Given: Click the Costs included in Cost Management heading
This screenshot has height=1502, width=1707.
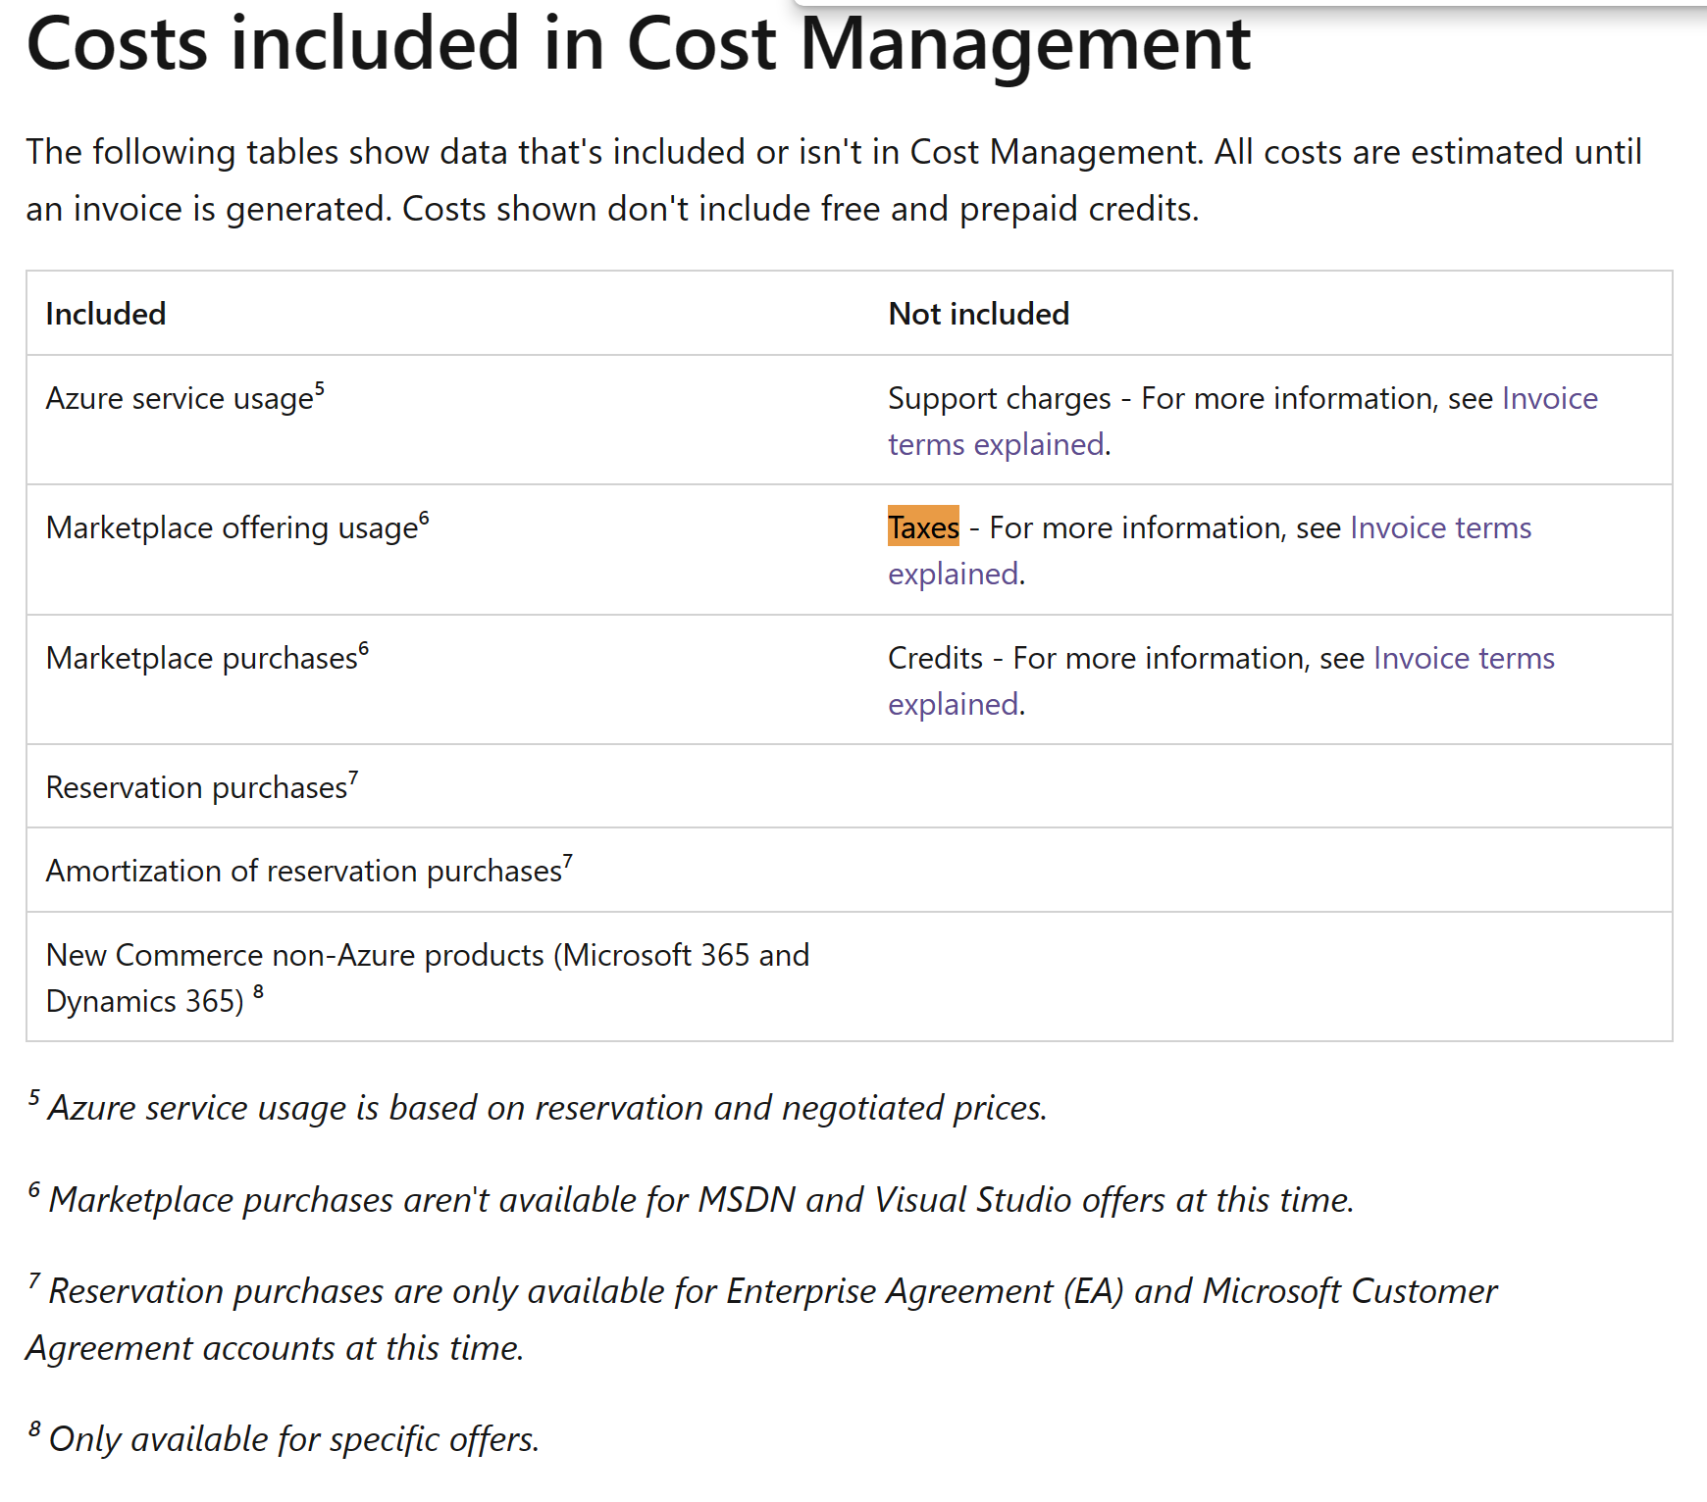Looking at the screenshot, I should (x=638, y=44).
